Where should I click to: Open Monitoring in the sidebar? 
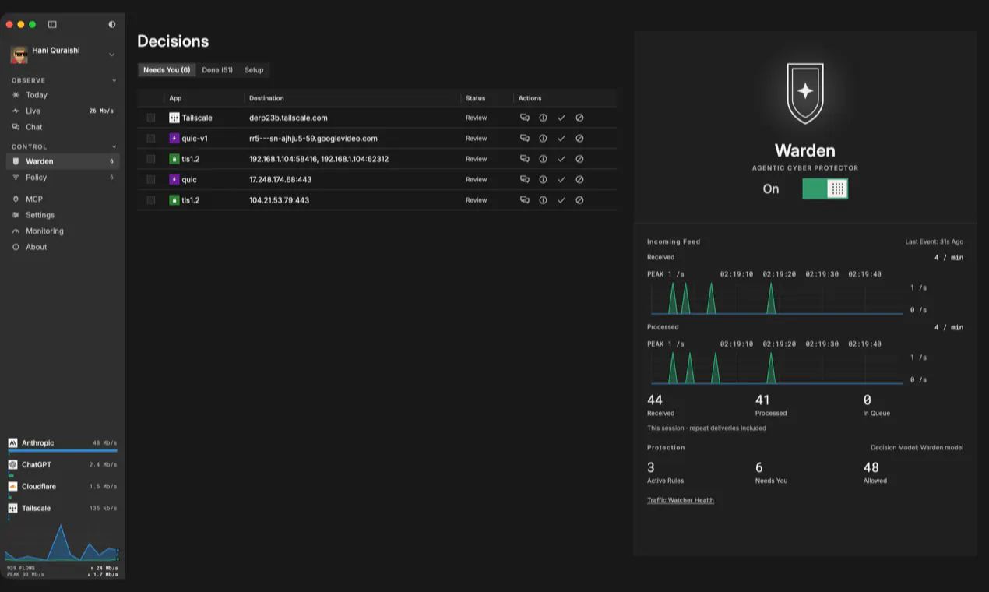pos(62,231)
